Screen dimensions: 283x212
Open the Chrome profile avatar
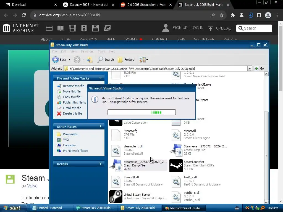point(268,15)
